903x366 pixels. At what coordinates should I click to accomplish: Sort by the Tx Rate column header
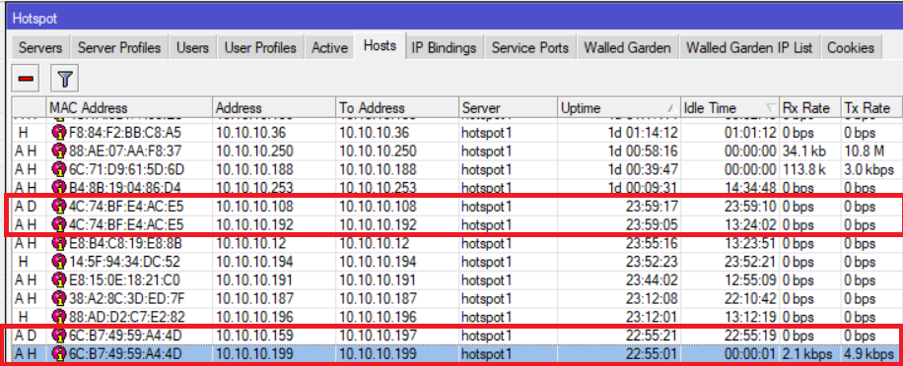[x=871, y=108]
